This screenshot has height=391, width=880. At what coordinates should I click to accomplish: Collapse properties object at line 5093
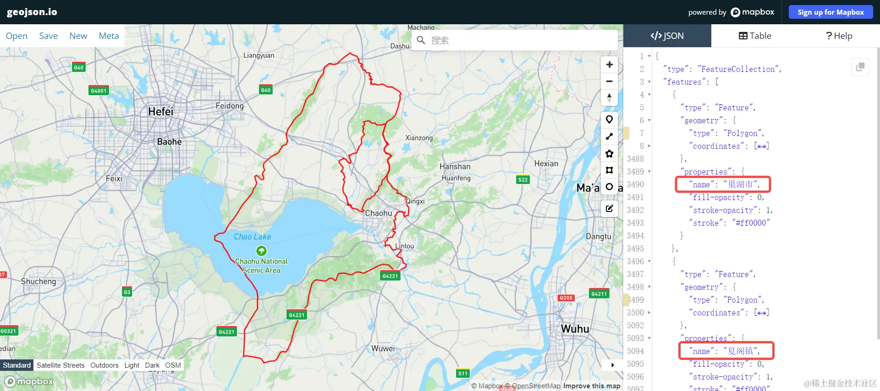tap(649, 338)
